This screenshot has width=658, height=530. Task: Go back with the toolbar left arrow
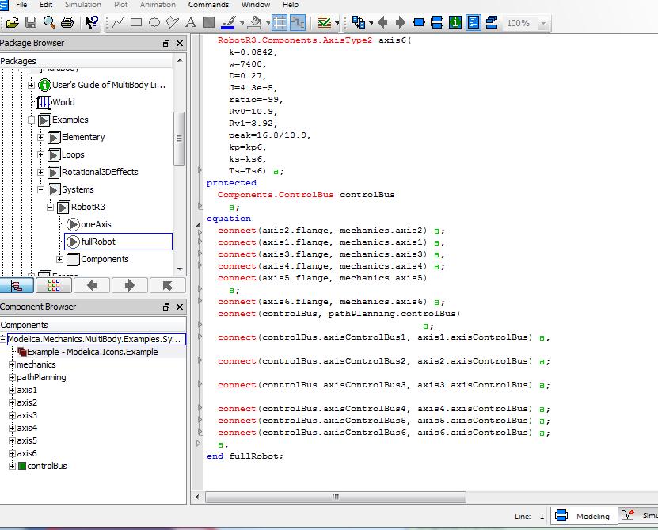pos(382,22)
